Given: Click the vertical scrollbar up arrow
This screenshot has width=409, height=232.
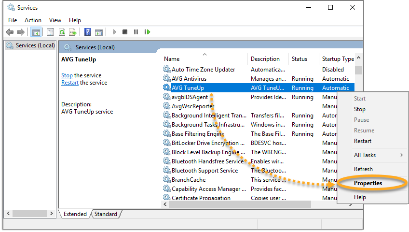Looking at the screenshot, I should pos(359,58).
